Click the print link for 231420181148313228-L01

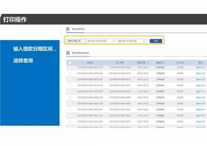[201, 67]
